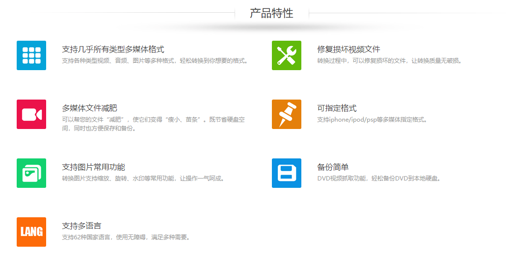Viewport: 506px width, 257px height.
Task: Click the red video camera icon
Action: (31, 114)
